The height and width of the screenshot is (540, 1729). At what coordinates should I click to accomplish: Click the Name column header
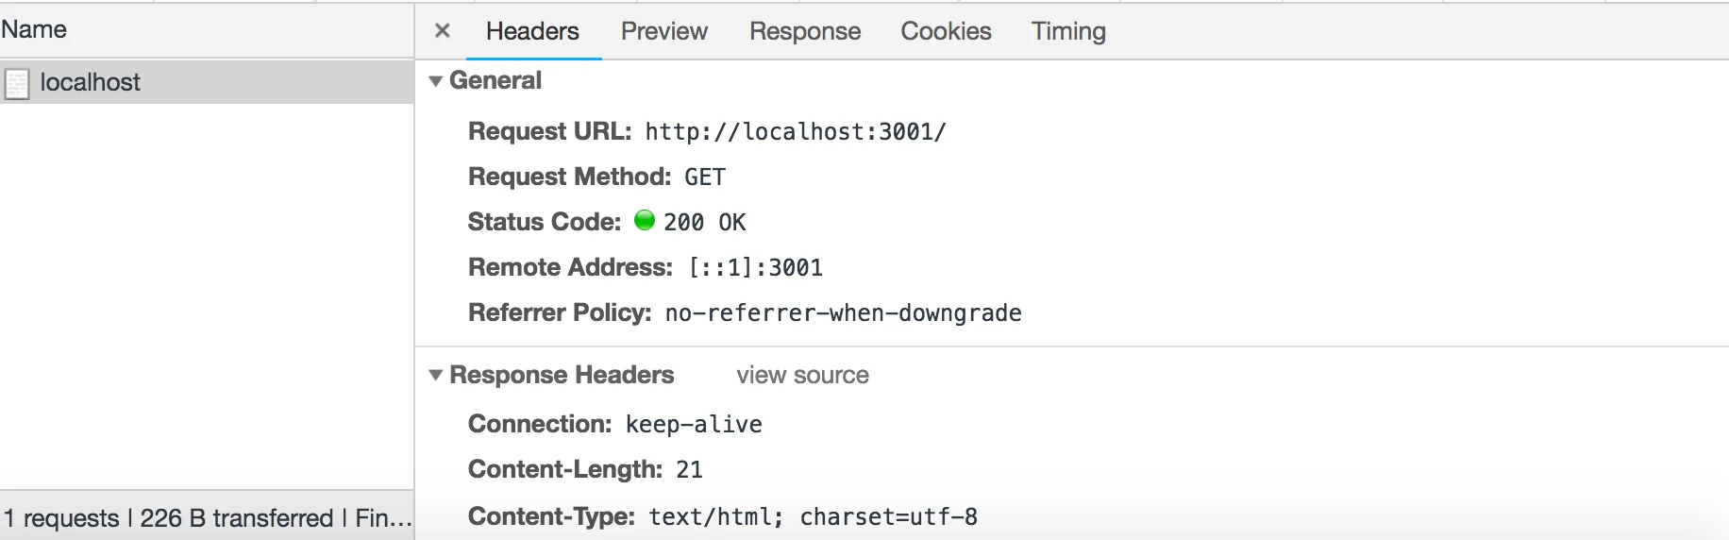34,29
